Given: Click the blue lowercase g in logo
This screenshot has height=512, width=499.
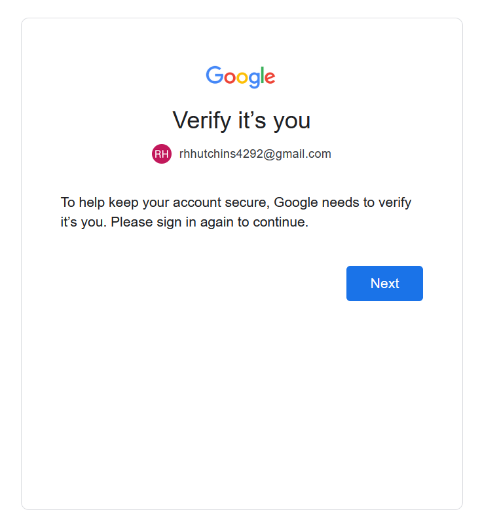Looking at the screenshot, I should pos(254,80).
